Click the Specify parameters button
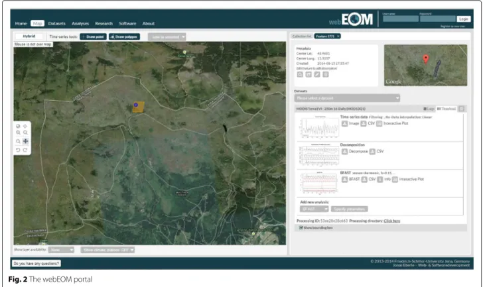Image resolution: width=483 pixels, height=287 pixels. tap(349, 209)
